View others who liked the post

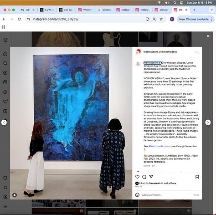pos(172,183)
